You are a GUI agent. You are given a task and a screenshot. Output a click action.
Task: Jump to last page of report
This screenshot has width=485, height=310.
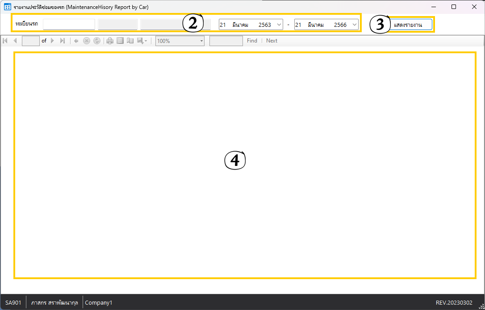(x=63, y=41)
